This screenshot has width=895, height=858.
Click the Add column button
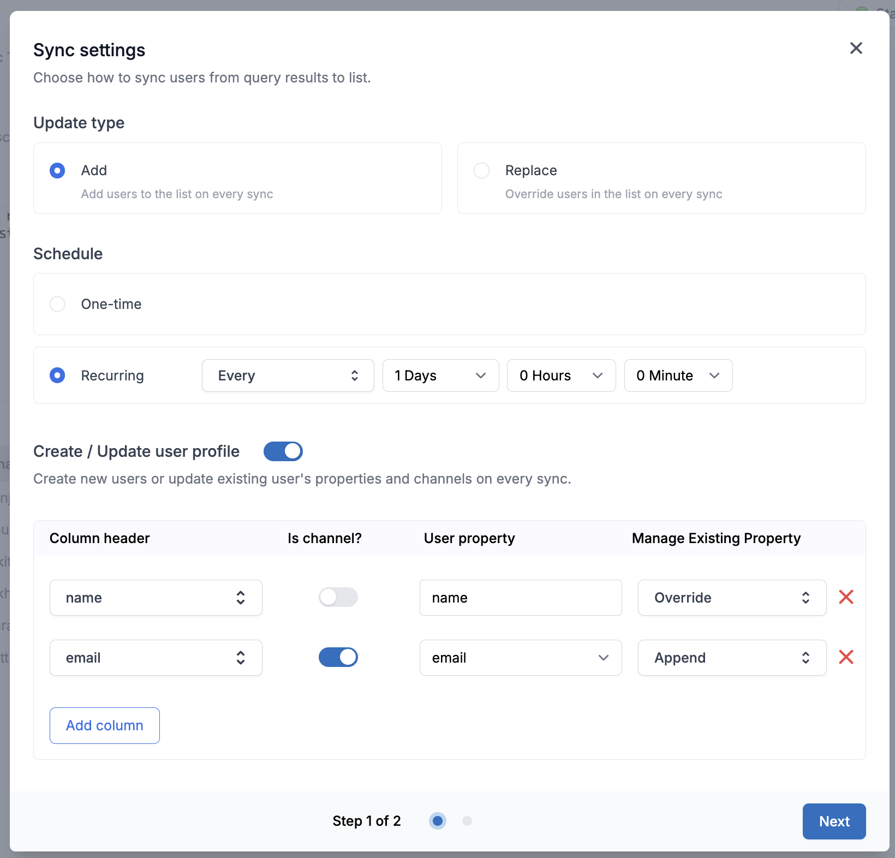[105, 725]
